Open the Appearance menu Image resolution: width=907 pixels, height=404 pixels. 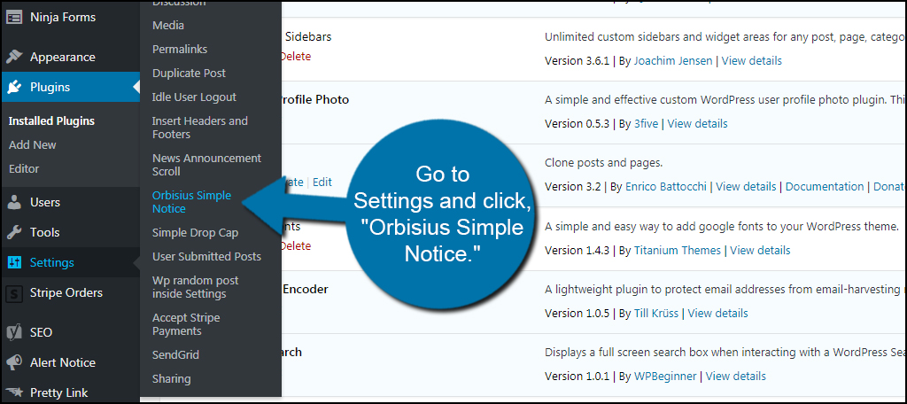click(x=63, y=58)
